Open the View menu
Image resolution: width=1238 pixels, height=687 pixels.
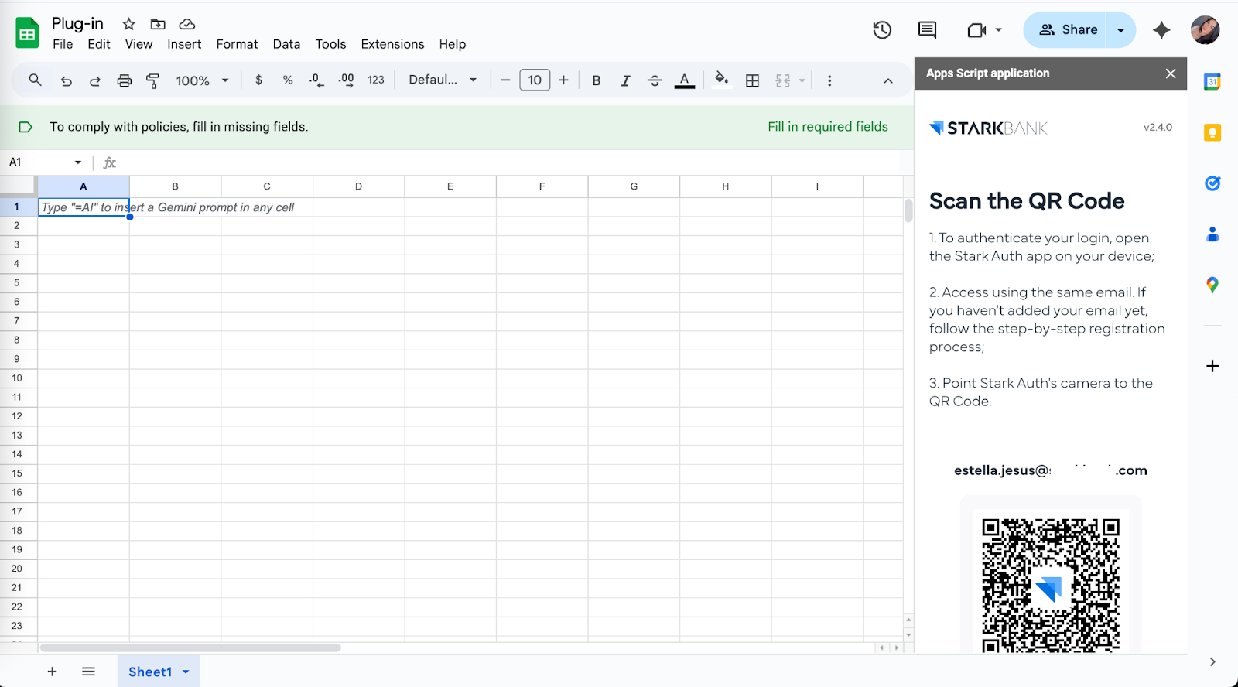pyautogui.click(x=139, y=44)
